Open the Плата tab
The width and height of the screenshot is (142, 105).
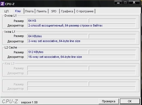29,11
